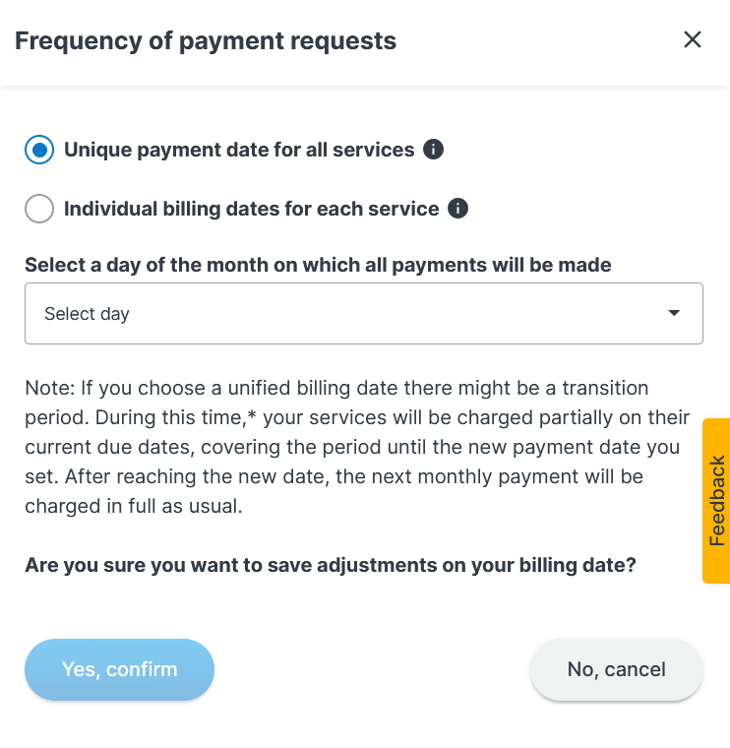Click the transition period note paragraph

(x=354, y=447)
